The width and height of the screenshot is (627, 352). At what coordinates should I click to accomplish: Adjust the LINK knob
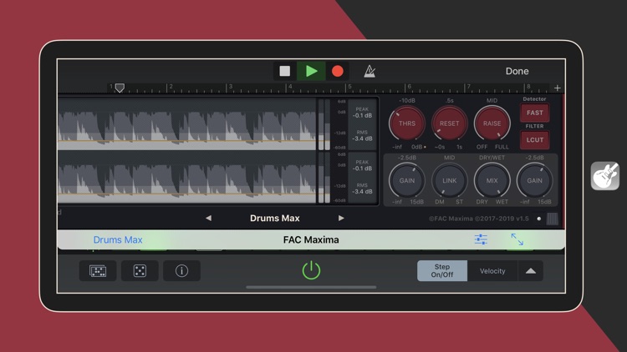(x=450, y=180)
